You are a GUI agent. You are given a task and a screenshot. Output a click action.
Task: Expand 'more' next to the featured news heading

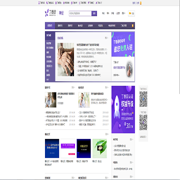coord(106,38)
